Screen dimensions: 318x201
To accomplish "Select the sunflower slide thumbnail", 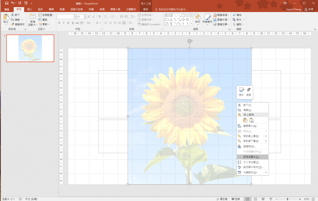I will point(30,48).
